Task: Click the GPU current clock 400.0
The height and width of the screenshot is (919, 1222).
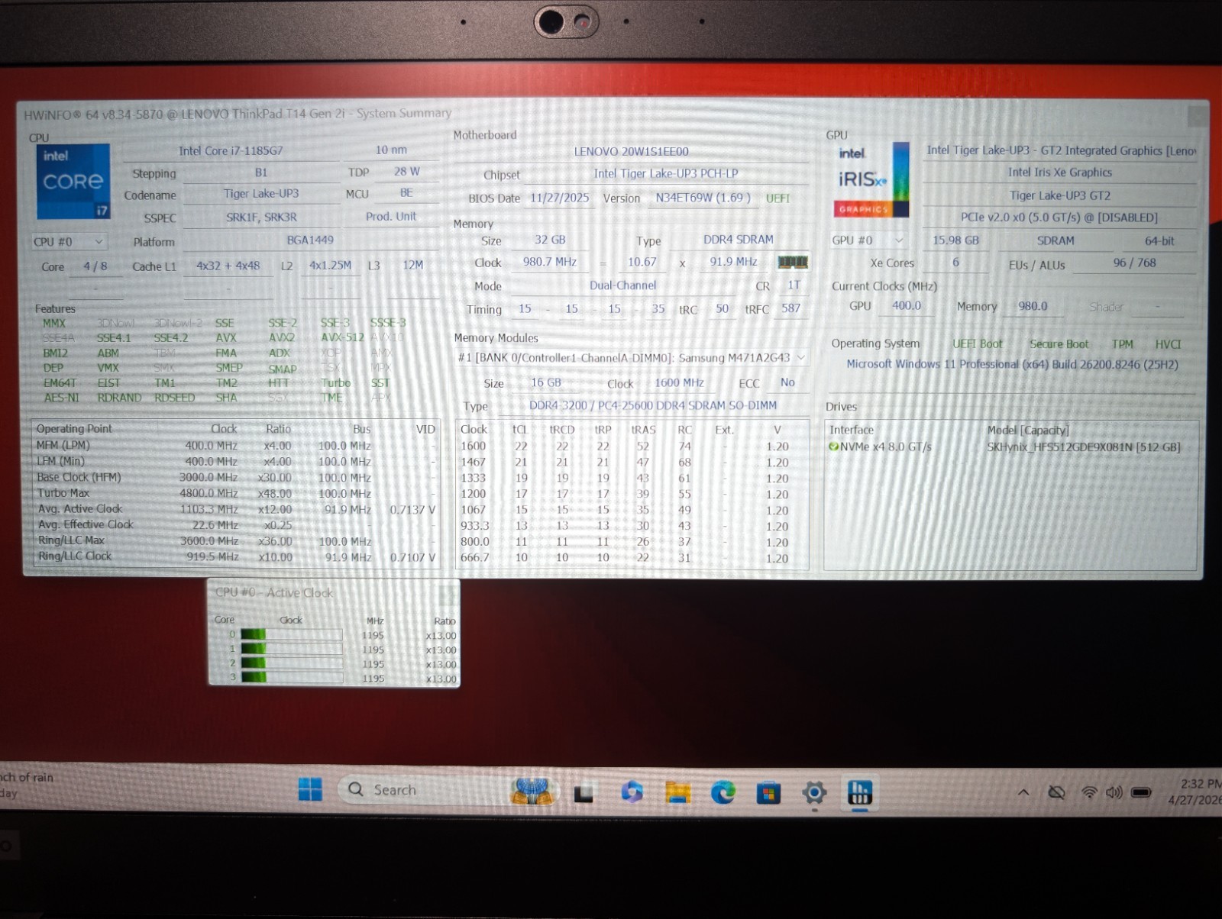Action: pyautogui.click(x=907, y=305)
